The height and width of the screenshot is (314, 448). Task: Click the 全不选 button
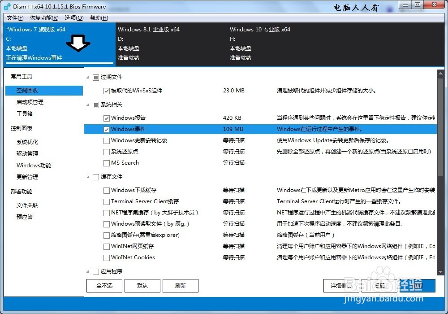coord(104,286)
